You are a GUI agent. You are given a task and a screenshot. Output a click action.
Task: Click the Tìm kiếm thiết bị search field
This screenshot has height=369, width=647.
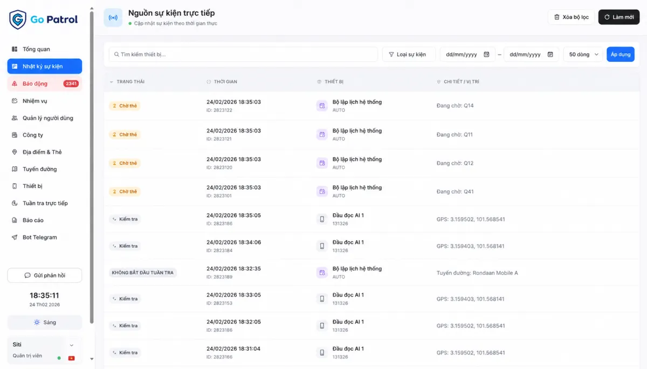pyautogui.click(x=243, y=54)
